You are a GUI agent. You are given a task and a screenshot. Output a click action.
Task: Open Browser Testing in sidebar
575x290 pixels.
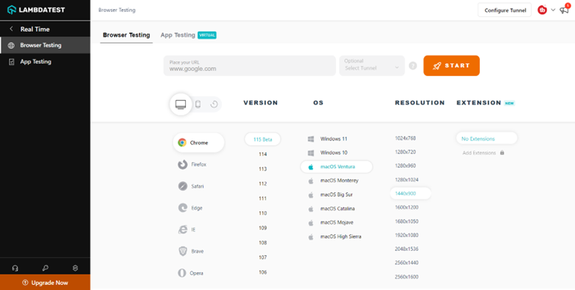45,46
